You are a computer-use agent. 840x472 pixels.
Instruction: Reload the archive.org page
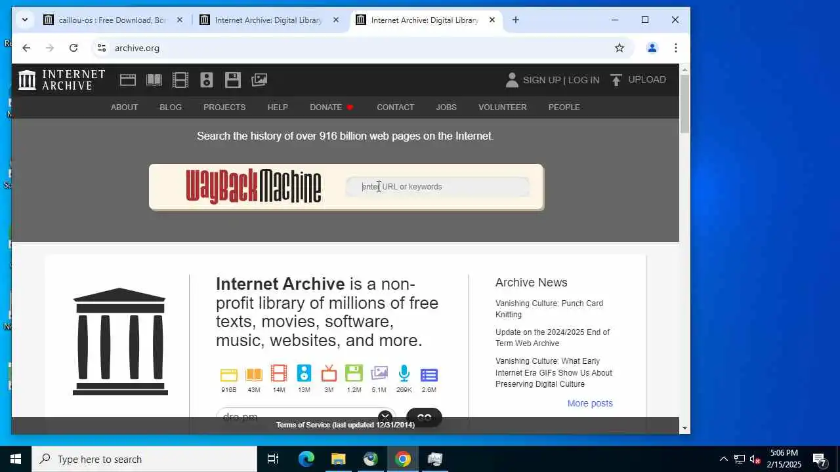point(73,48)
